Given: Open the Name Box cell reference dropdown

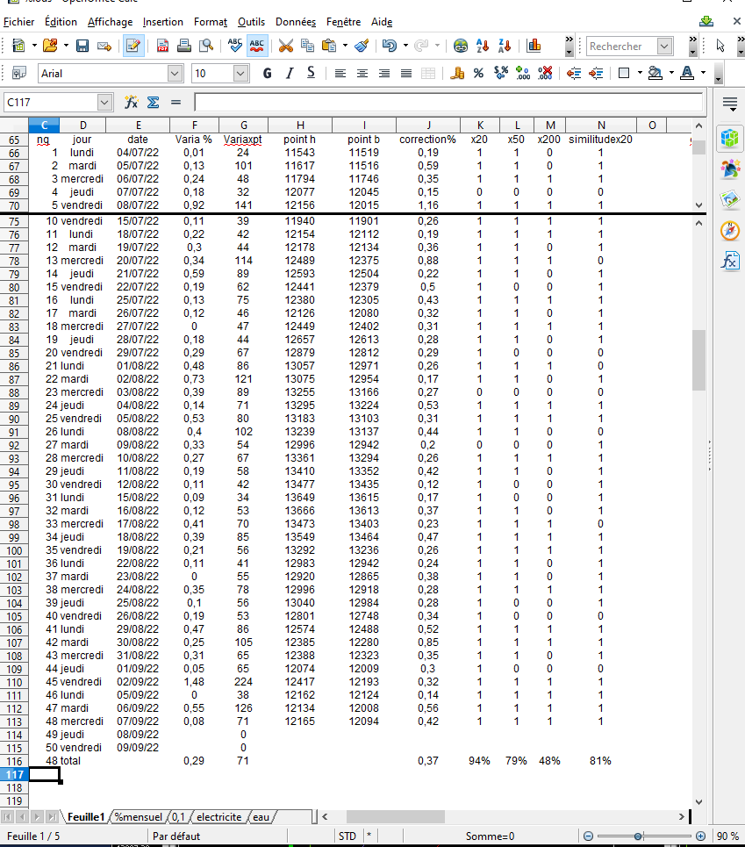Looking at the screenshot, I should coord(105,103).
